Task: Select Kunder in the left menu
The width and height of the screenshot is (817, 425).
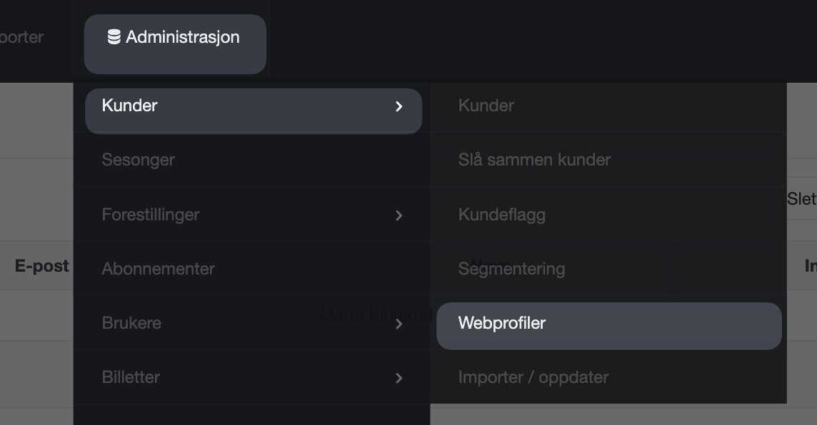Action: [x=254, y=111]
